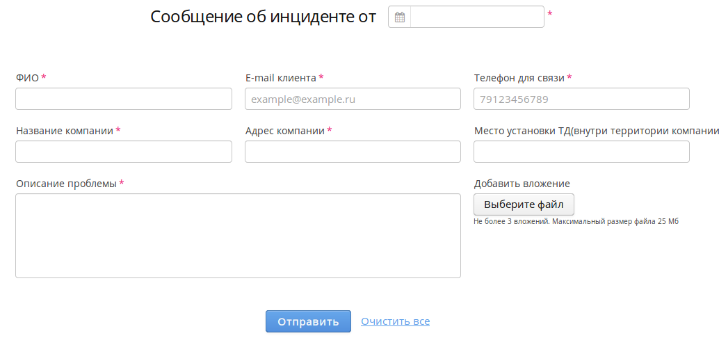Click the Телефон для связи label
The height and width of the screenshot is (338, 719).
tap(519, 78)
